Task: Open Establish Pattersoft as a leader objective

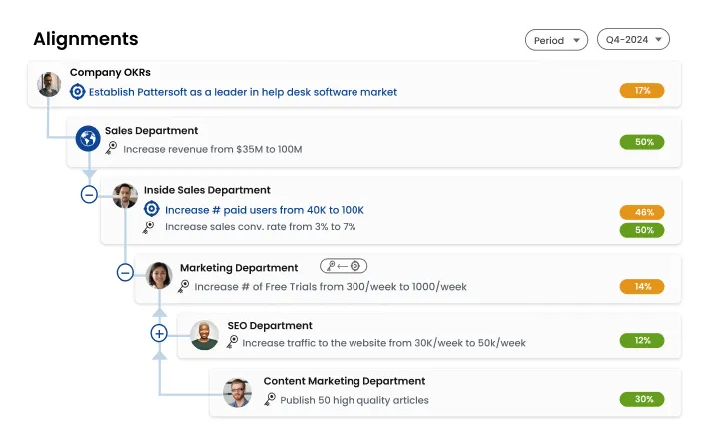Action: (x=243, y=92)
